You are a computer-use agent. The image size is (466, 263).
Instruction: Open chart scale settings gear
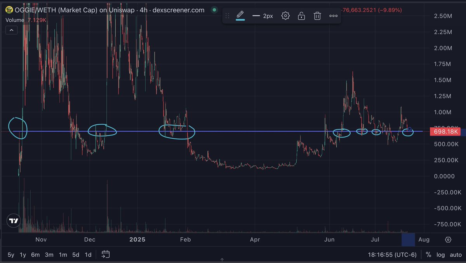(x=448, y=240)
